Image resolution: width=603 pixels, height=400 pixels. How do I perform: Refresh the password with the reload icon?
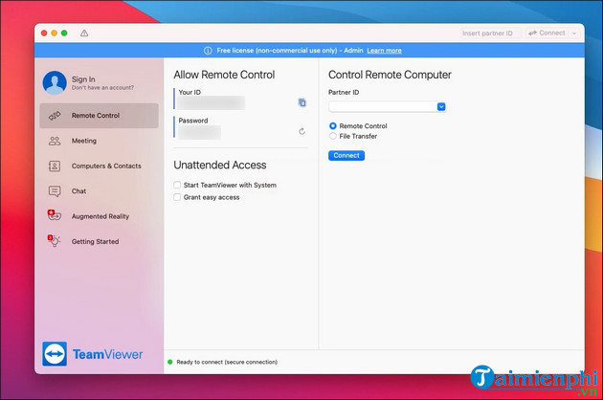click(x=301, y=131)
